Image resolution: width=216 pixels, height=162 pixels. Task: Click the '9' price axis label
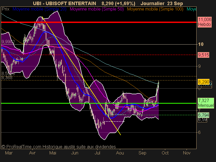coord(199,66)
